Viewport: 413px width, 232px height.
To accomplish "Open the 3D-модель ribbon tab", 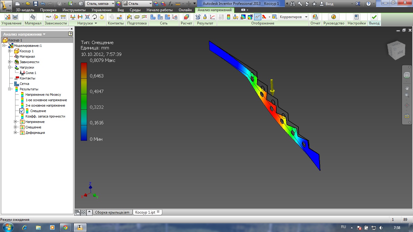I will [x=25, y=10].
